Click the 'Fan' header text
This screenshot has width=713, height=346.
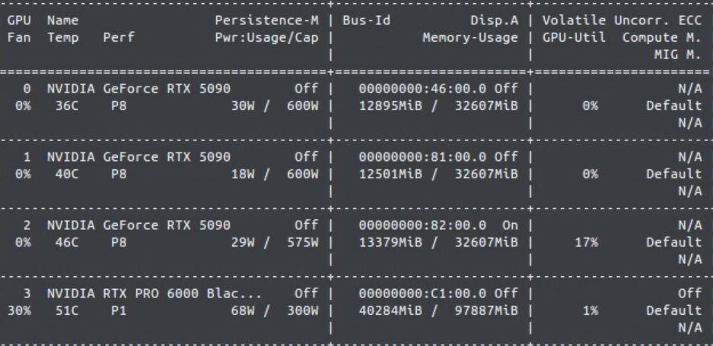click(x=19, y=38)
